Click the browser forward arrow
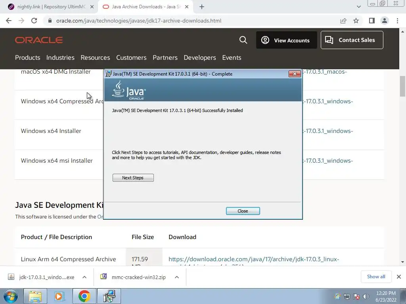Image resolution: width=406 pixels, height=304 pixels. point(21,21)
